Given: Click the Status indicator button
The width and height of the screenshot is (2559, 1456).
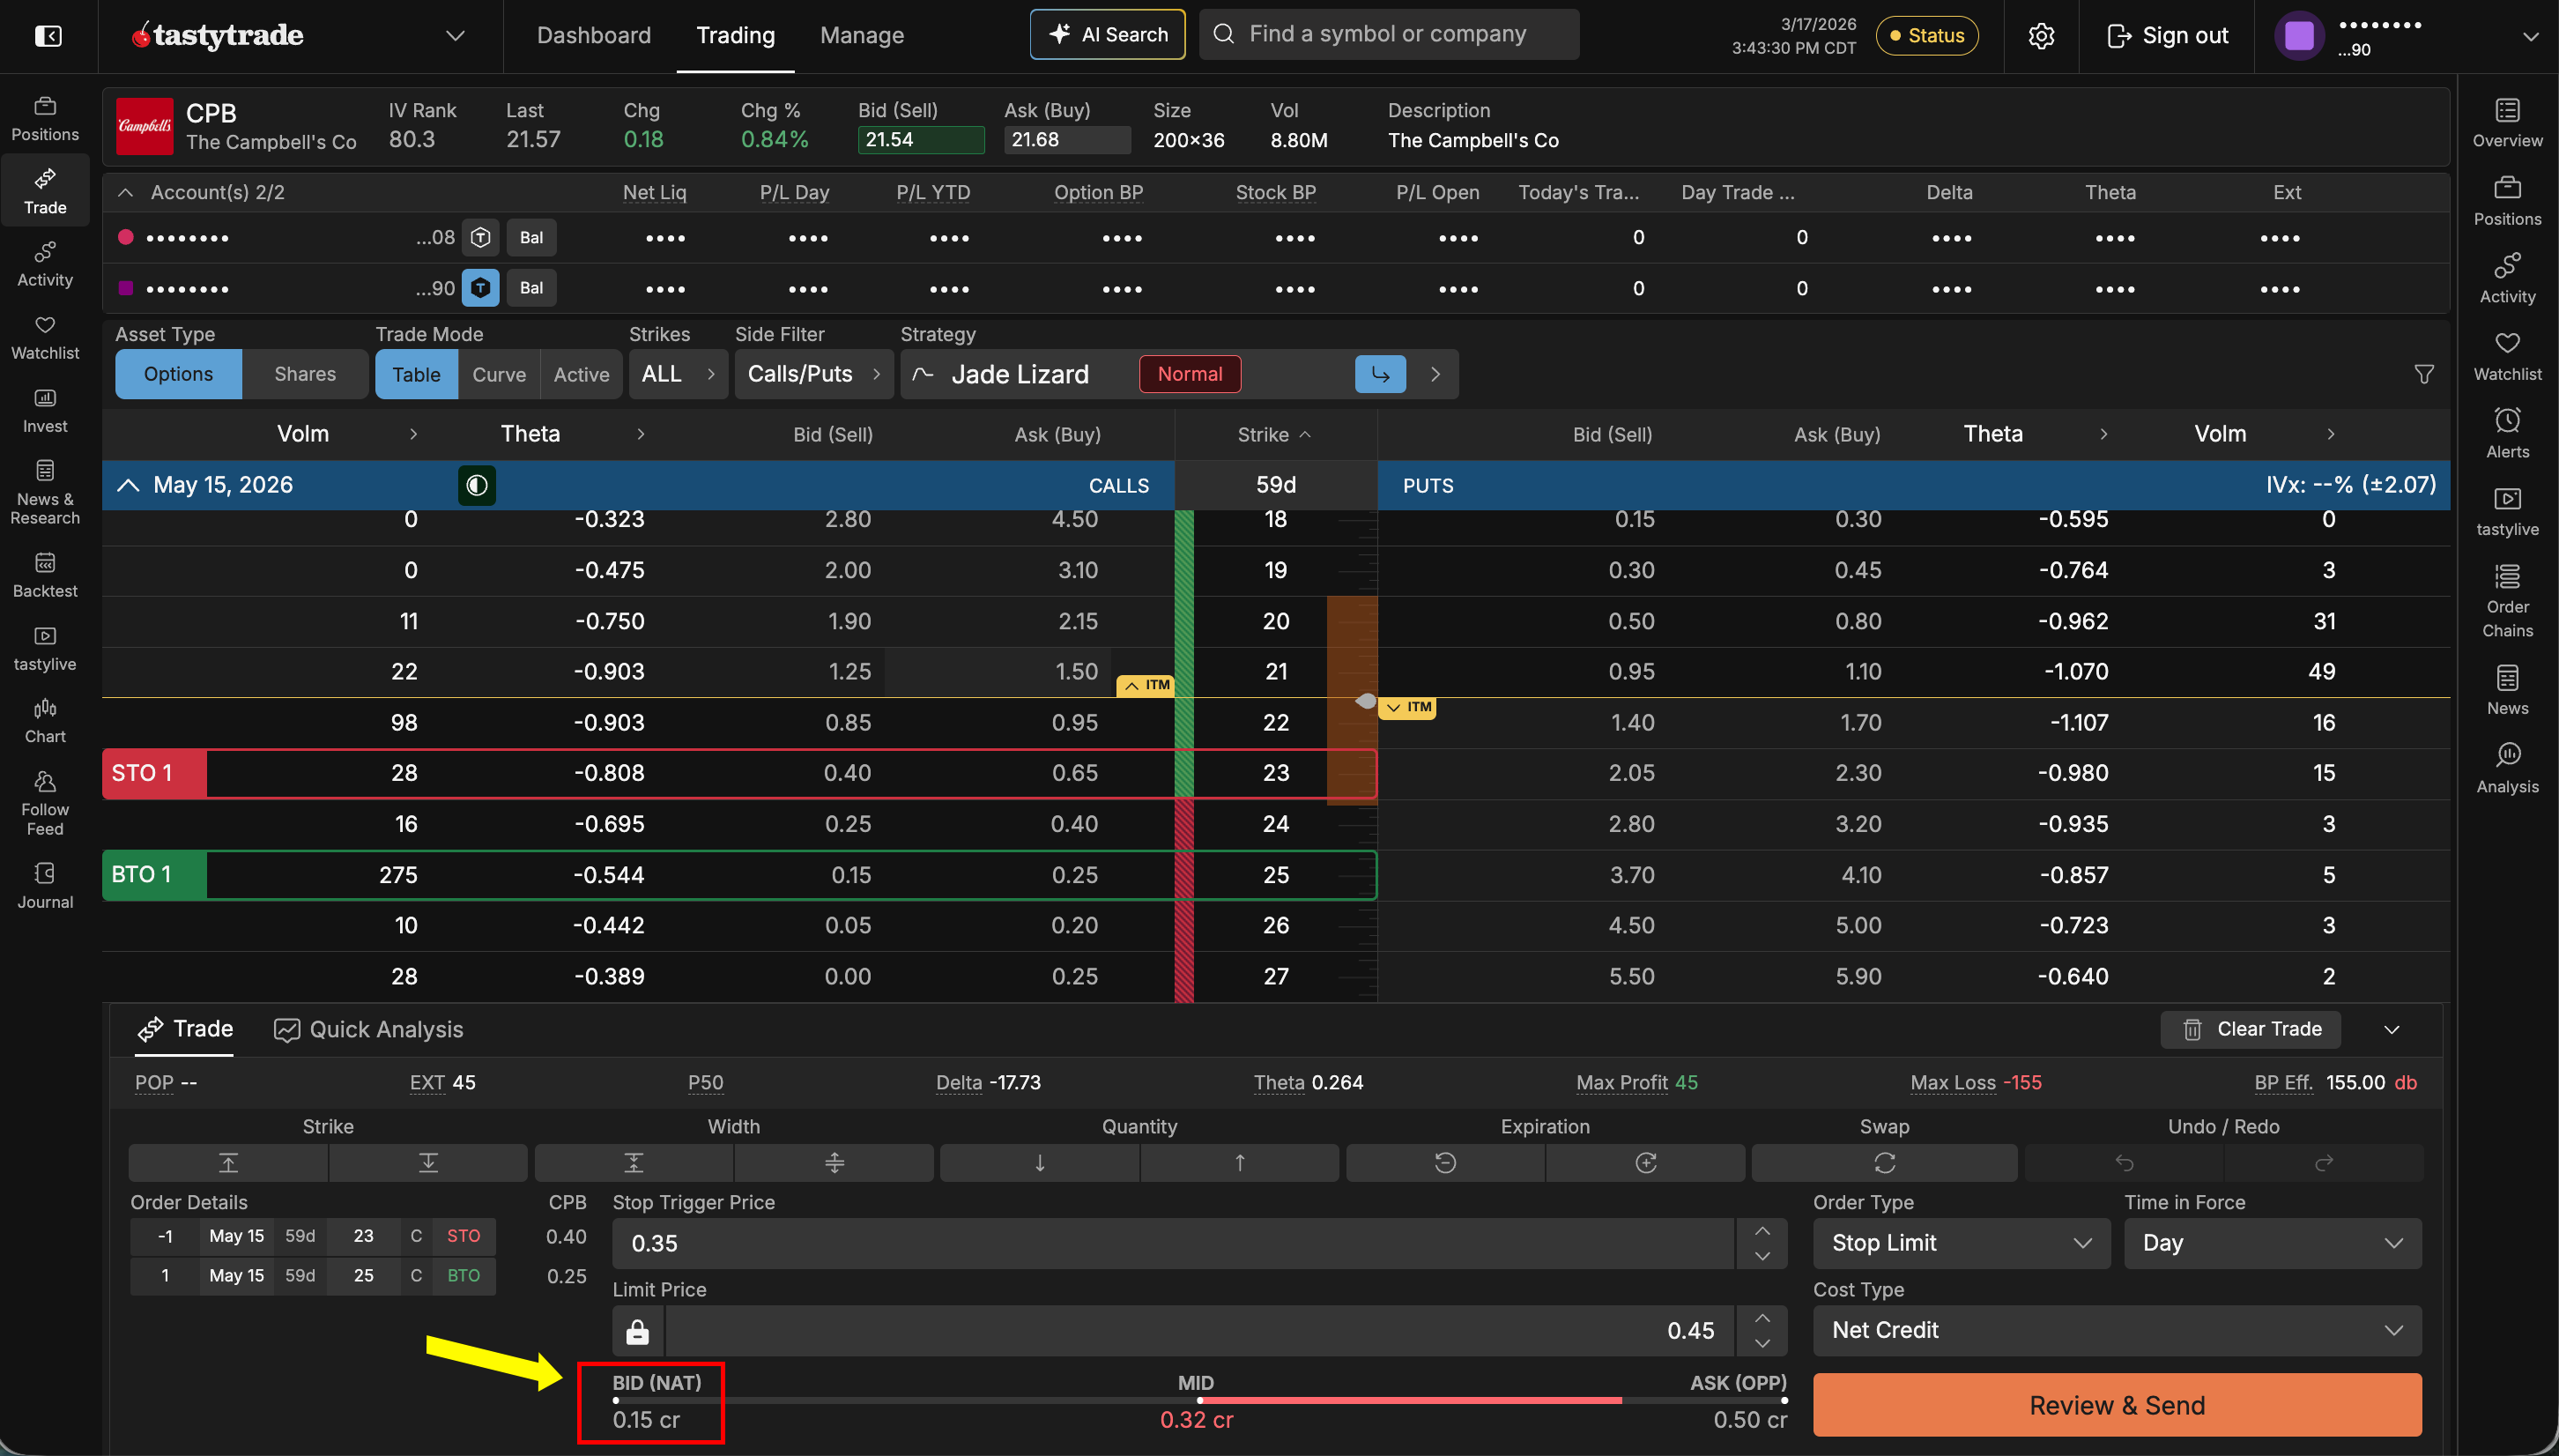Looking at the screenshot, I should [x=1926, y=36].
